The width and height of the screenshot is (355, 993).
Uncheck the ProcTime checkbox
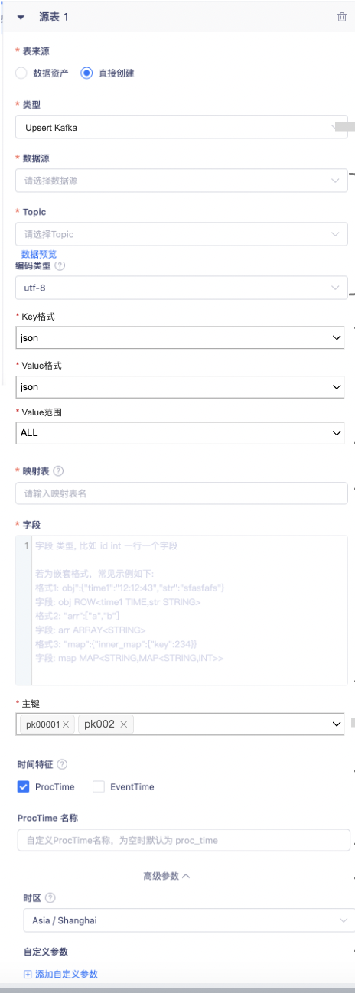tap(23, 786)
